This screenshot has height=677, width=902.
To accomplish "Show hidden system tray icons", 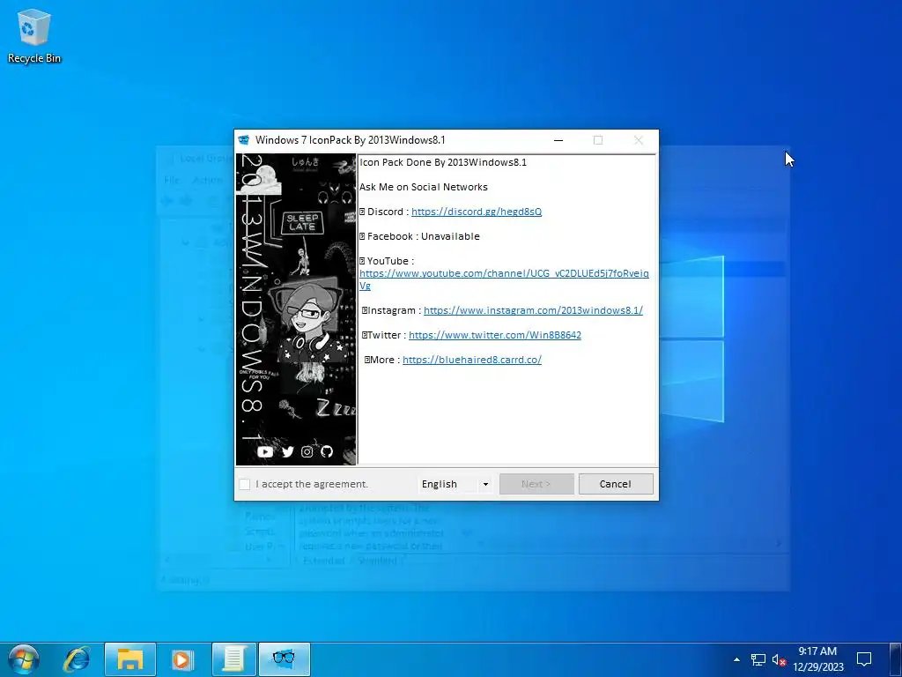I will click(x=736, y=659).
